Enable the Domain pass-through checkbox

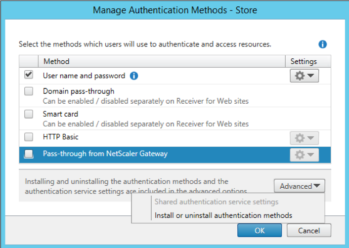coord(29,91)
